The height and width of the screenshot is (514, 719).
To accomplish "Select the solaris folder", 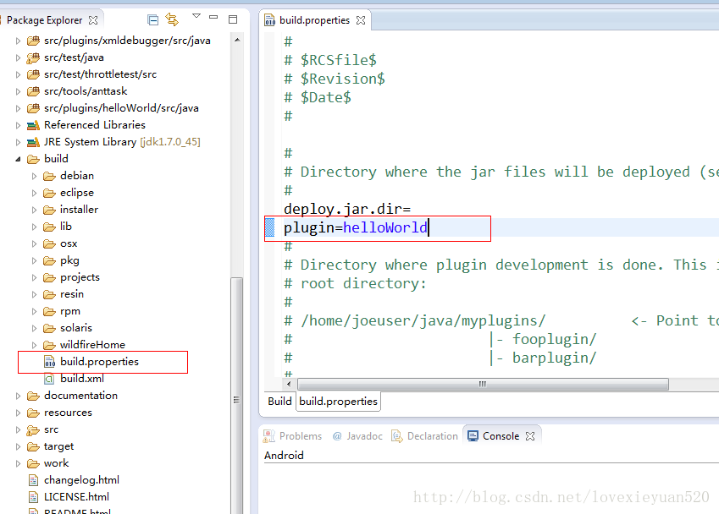I will [76, 328].
